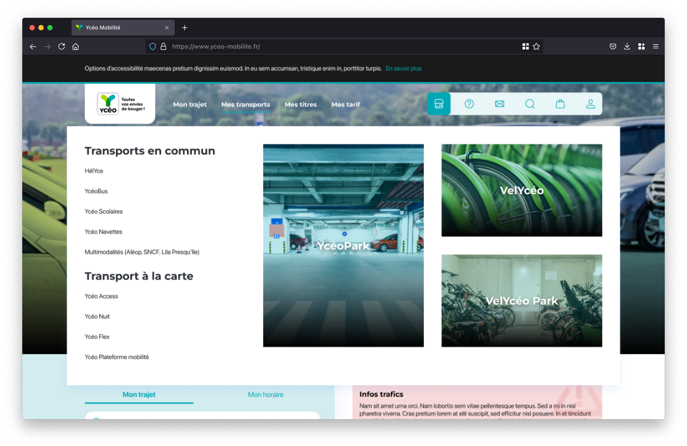Click the Ycéo logo
Image resolution: width=687 pixels, height=446 pixels.
[x=120, y=103]
